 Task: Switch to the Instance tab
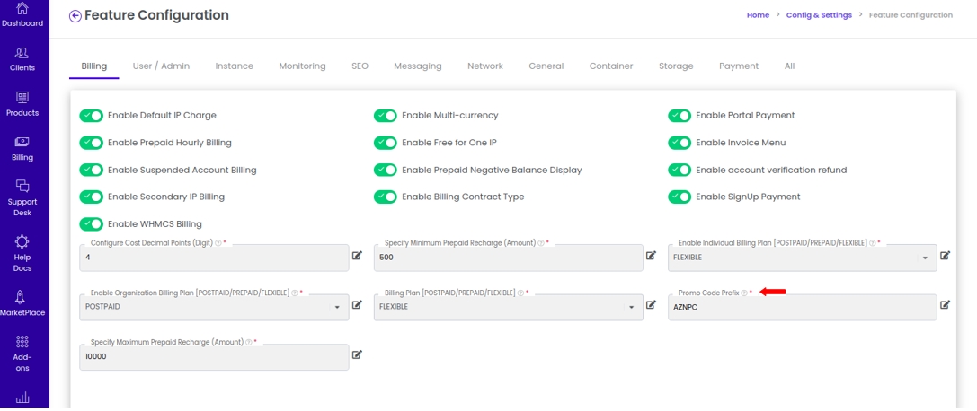click(235, 66)
